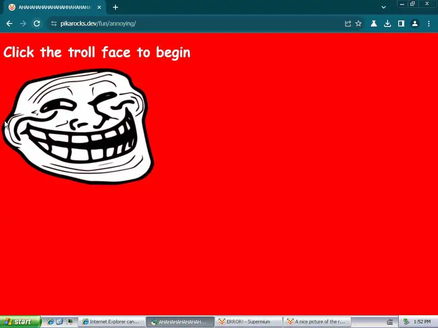Switch to Internet Explorer can... taskbar window
Screen dimensions: 438x328
[112, 322]
